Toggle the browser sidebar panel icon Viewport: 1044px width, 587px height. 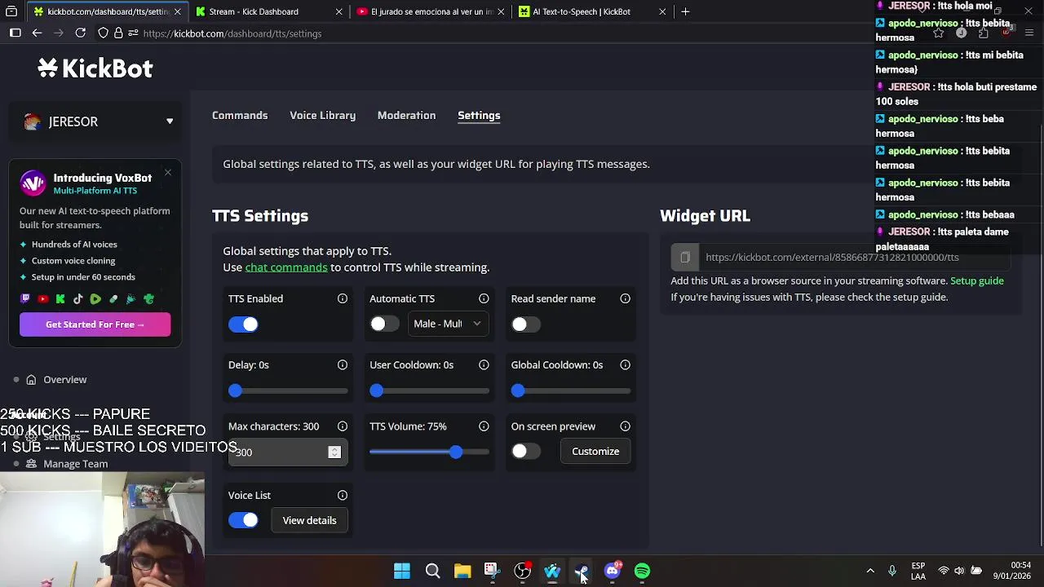(15, 33)
